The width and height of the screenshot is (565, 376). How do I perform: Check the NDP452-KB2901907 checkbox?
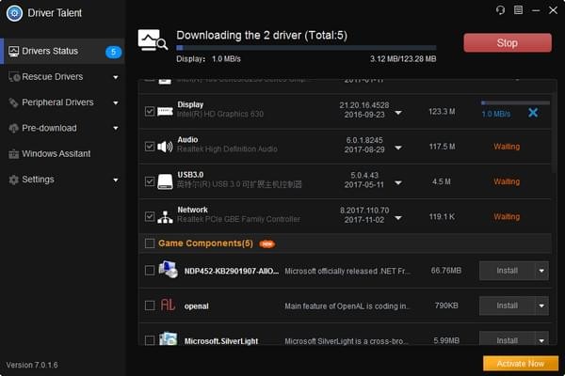pyautogui.click(x=150, y=271)
